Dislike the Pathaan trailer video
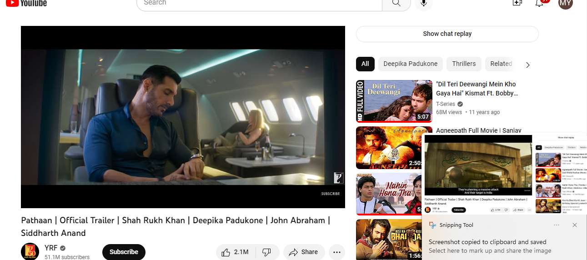Screen dimensions: 587x260 266,252
